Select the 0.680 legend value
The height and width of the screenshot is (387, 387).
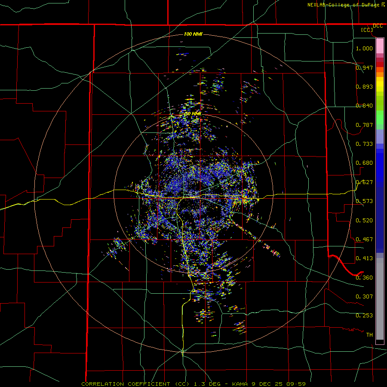364,163
